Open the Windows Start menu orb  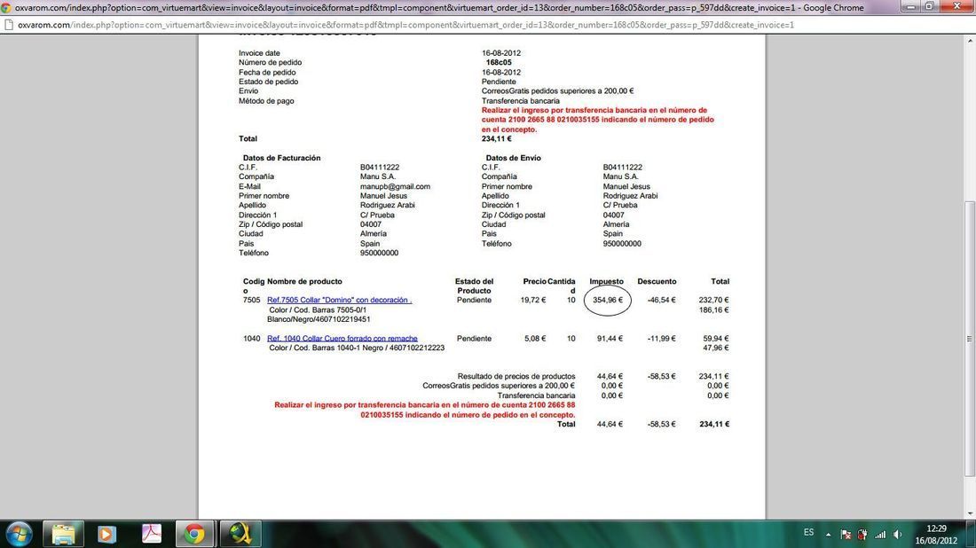click(x=18, y=534)
